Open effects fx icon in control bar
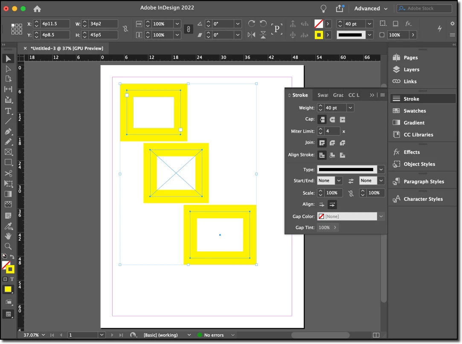The height and width of the screenshot is (344, 462). (x=408, y=23)
